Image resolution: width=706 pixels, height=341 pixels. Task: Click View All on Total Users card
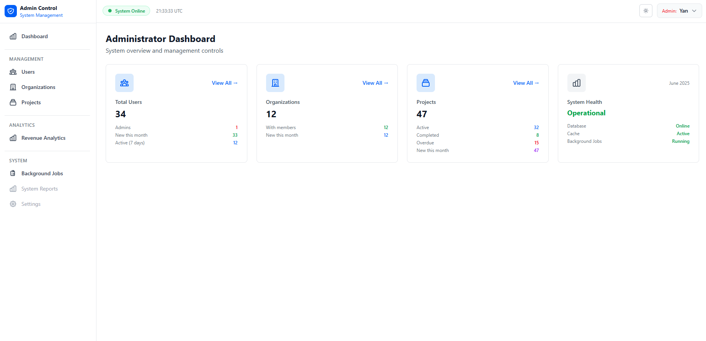(x=225, y=83)
